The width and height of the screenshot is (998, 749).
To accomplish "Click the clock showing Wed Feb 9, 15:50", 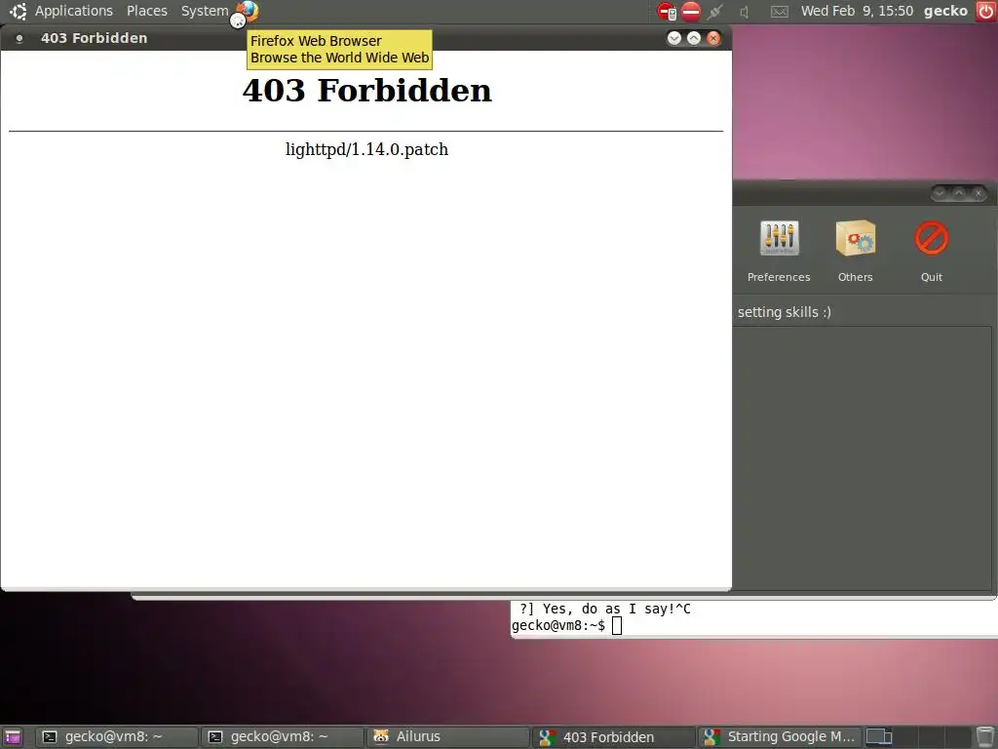I will coord(857,11).
